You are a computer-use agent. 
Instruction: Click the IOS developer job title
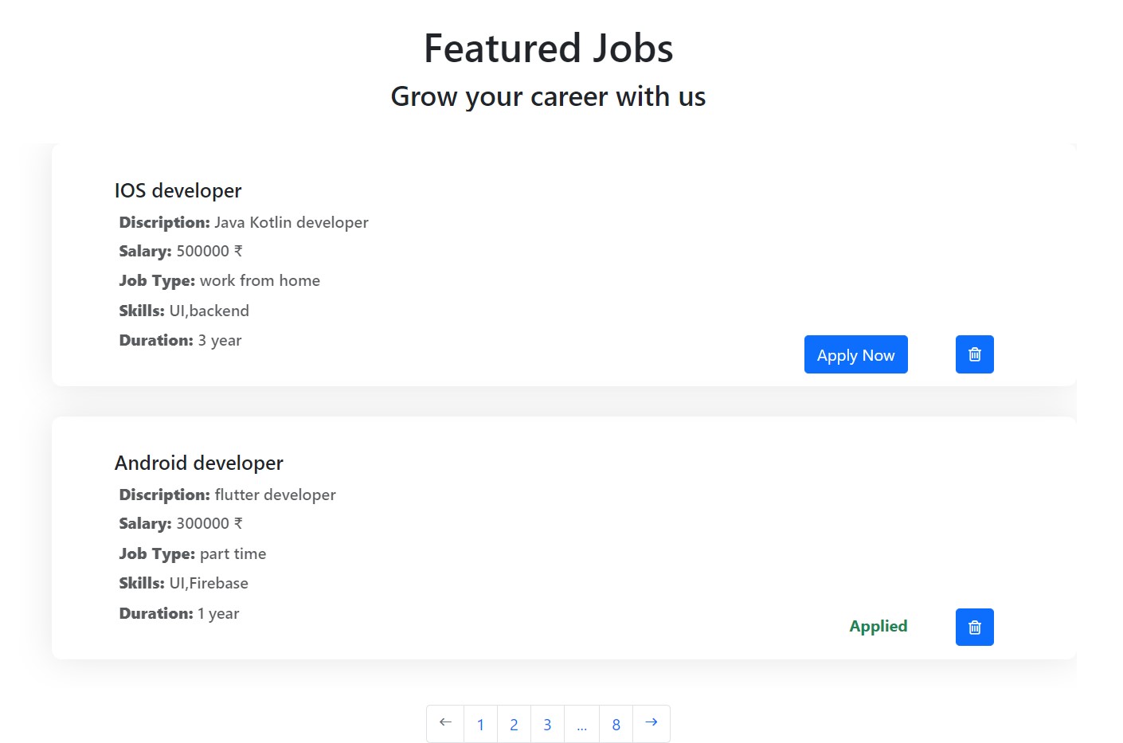click(178, 190)
